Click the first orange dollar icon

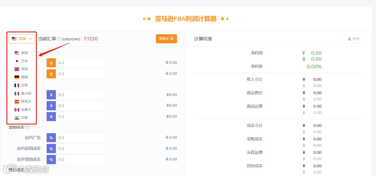click(x=51, y=63)
